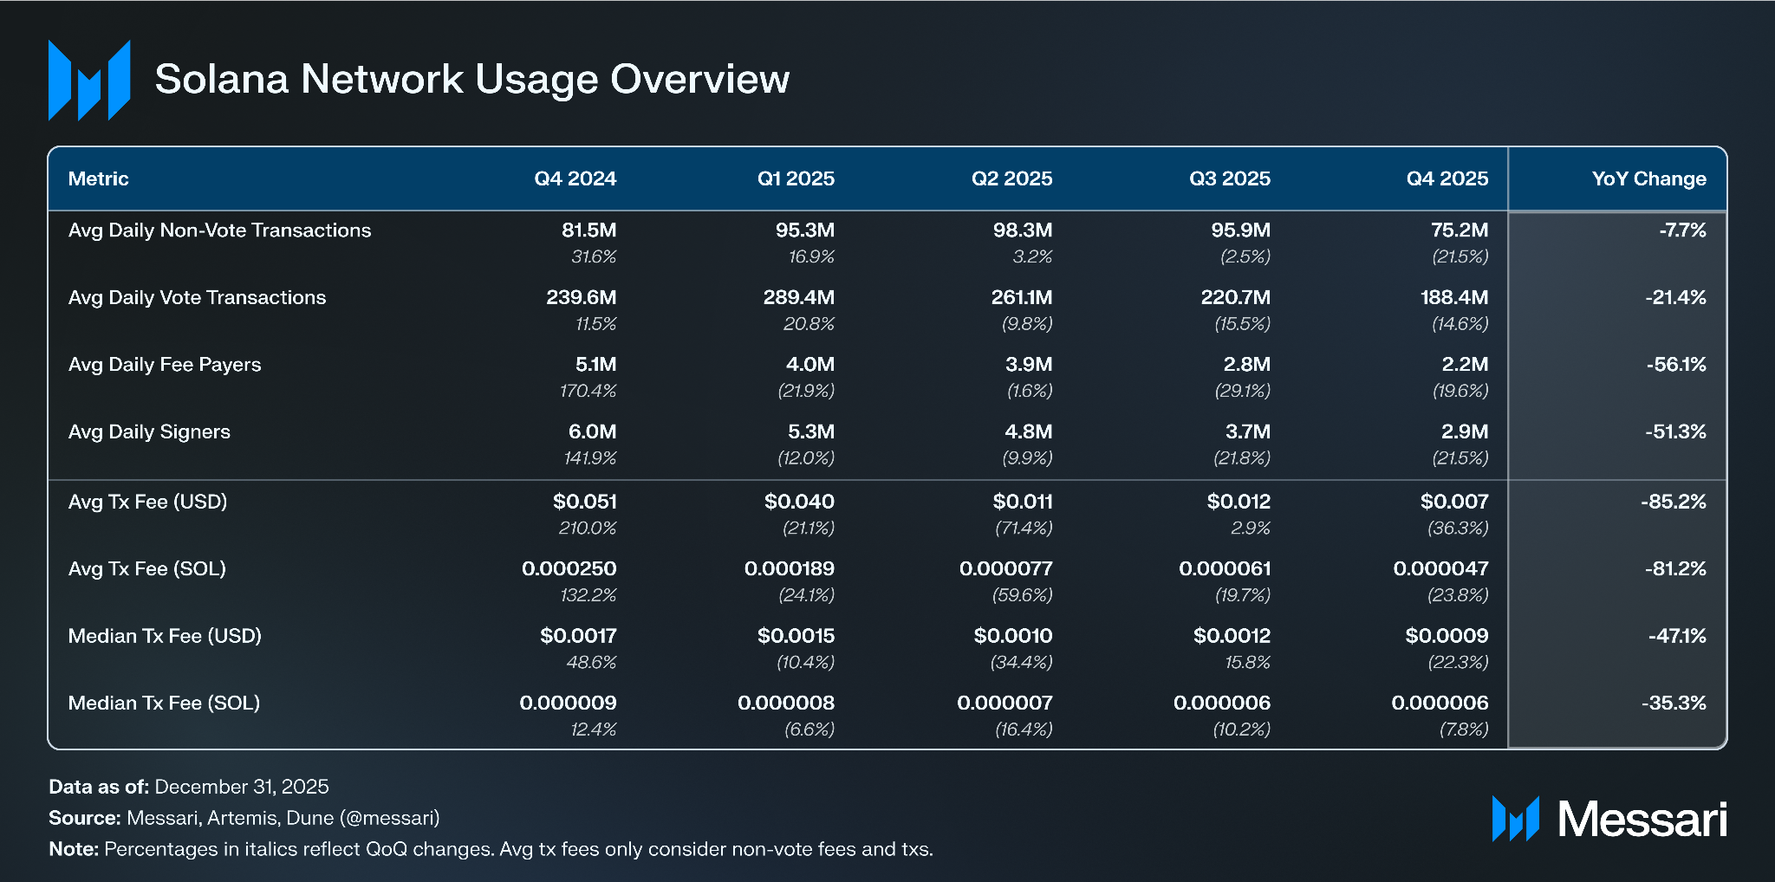Click the 'Avg Daily Signers' row label

click(149, 431)
